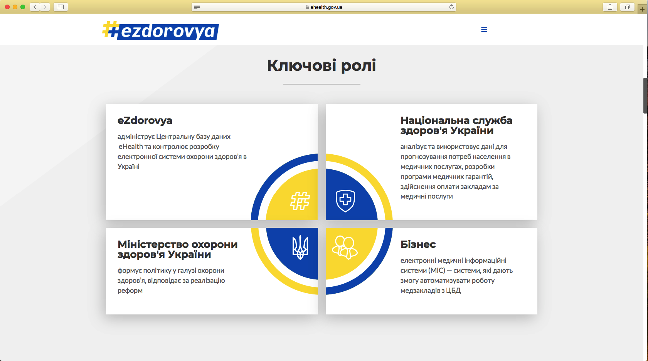Select the Міністерство охорони здоров'я України heading
Viewport: 648px width, 361px height.
pyautogui.click(x=178, y=249)
